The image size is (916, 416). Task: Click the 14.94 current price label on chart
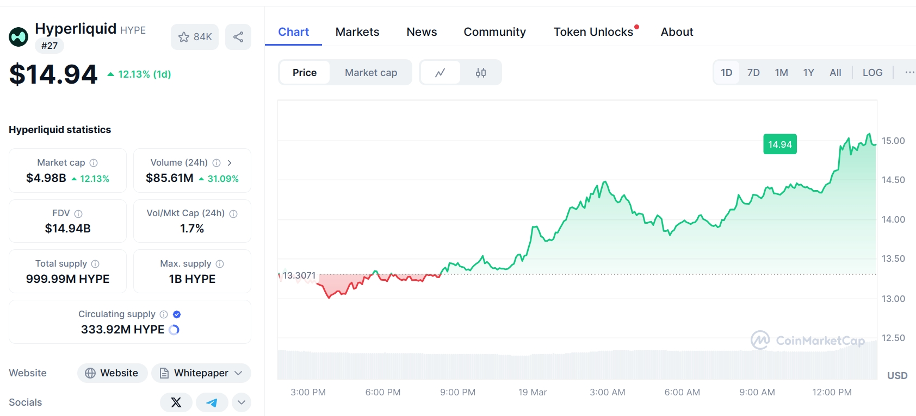point(780,144)
